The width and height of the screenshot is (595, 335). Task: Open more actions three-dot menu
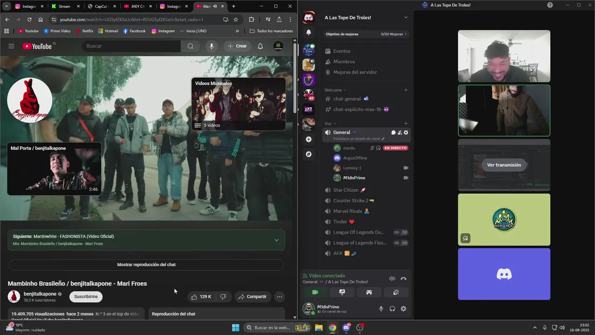pyautogui.click(x=279, y=296)
